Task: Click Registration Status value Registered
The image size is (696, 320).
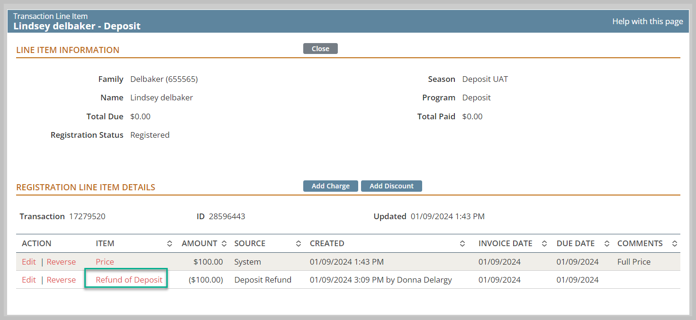Action: pyautogui.click(x=150, y=135)
